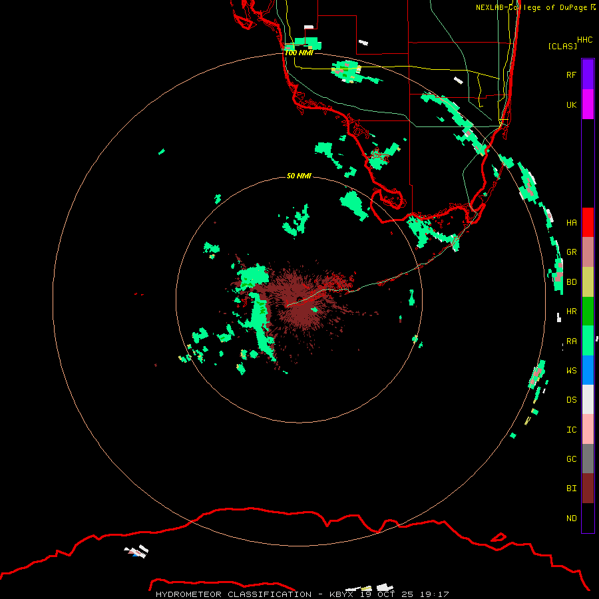
Task: Pick the dark green HR legend swatch
Action: coord(588,311)
